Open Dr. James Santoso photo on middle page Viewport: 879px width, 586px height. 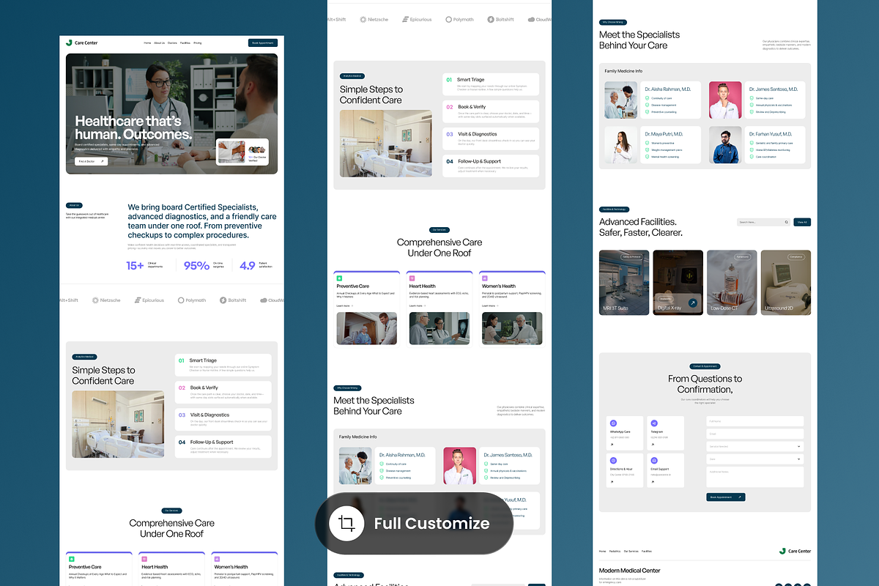460,466
